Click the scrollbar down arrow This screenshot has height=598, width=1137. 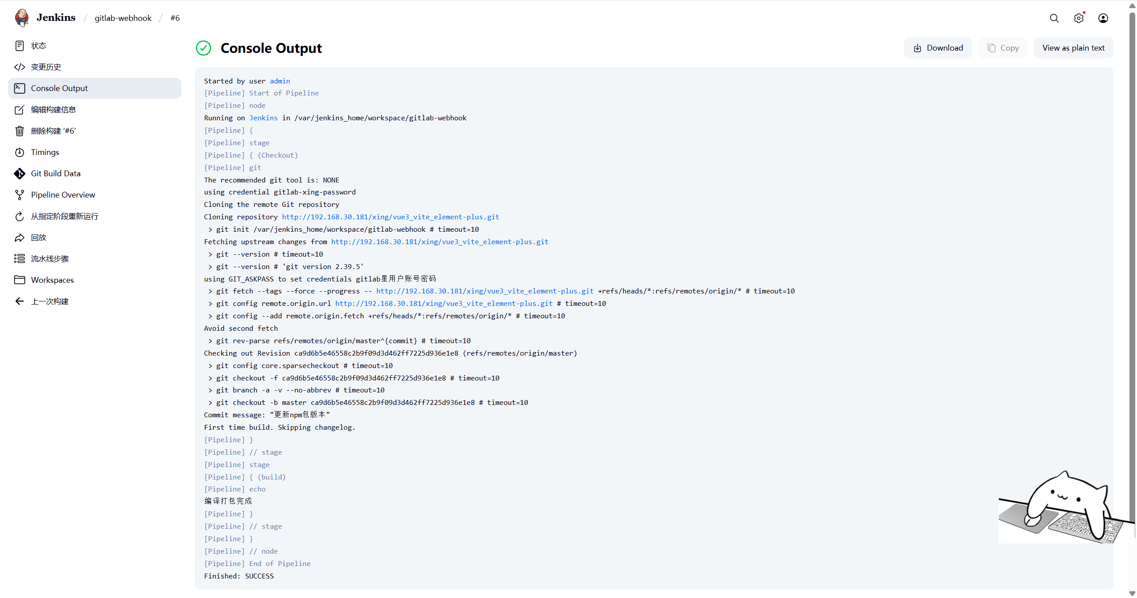coord(1132,594)
